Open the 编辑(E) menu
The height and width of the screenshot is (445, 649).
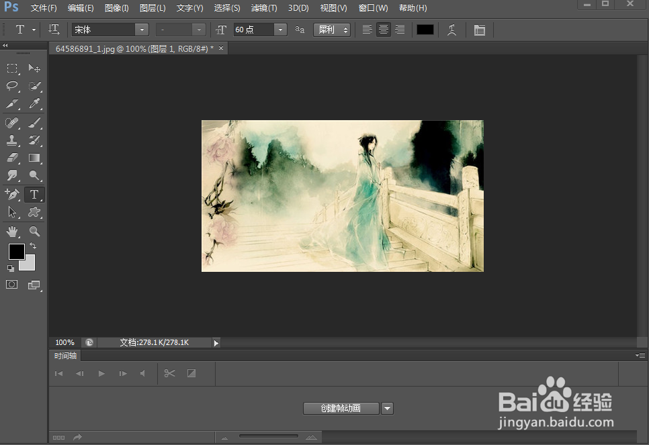click(x=81, y=8)
